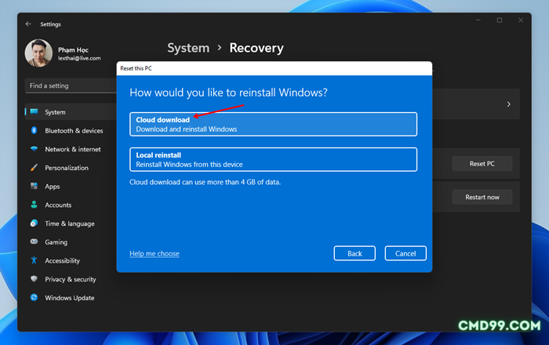Go back using the Settings back arrow
The width and height of the screenshot is (549, 345).
(x=28, y=24)
